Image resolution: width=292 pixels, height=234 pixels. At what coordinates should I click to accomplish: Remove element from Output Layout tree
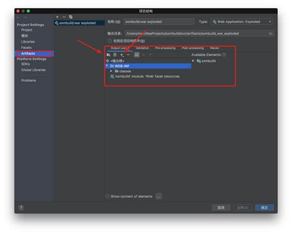coord(128,55)
